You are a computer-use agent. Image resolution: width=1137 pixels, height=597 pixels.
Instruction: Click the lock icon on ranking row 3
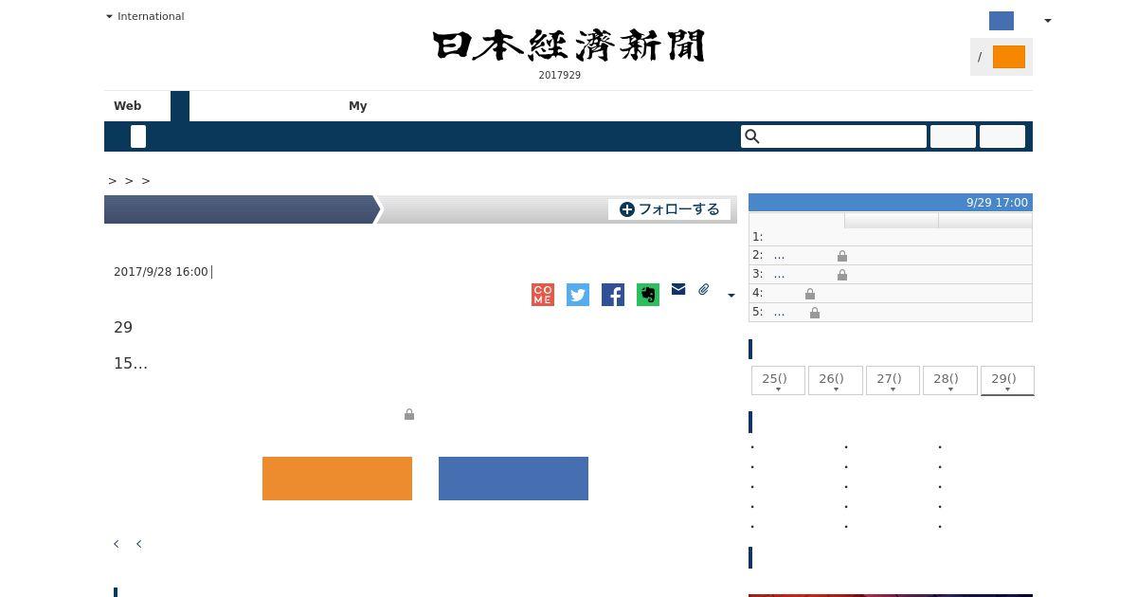coord(842,275)
